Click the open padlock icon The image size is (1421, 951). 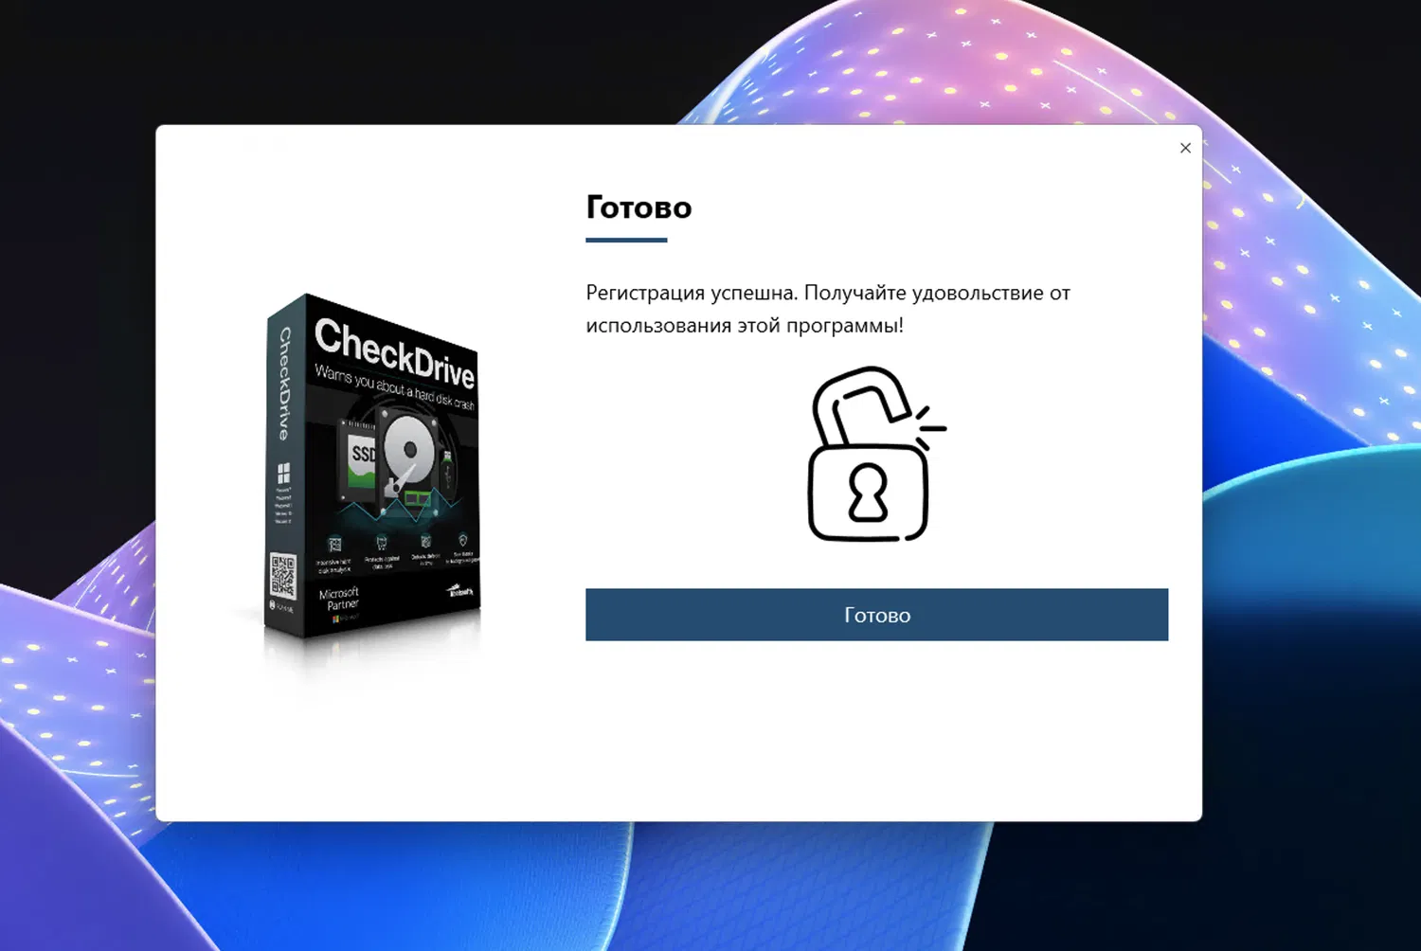tap(875, 454)
